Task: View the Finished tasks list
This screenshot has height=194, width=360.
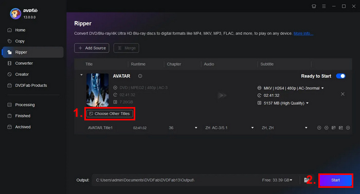Action: coord(23,116)
